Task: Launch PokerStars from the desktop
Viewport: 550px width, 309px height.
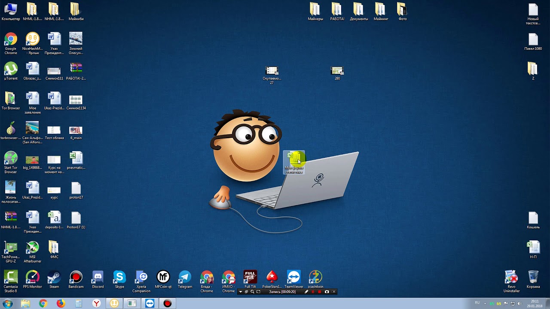Action: (x=272, y=278)
